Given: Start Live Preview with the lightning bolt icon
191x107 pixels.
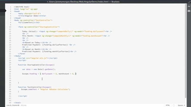Looking at the screenshot, I should coord(189,7).
